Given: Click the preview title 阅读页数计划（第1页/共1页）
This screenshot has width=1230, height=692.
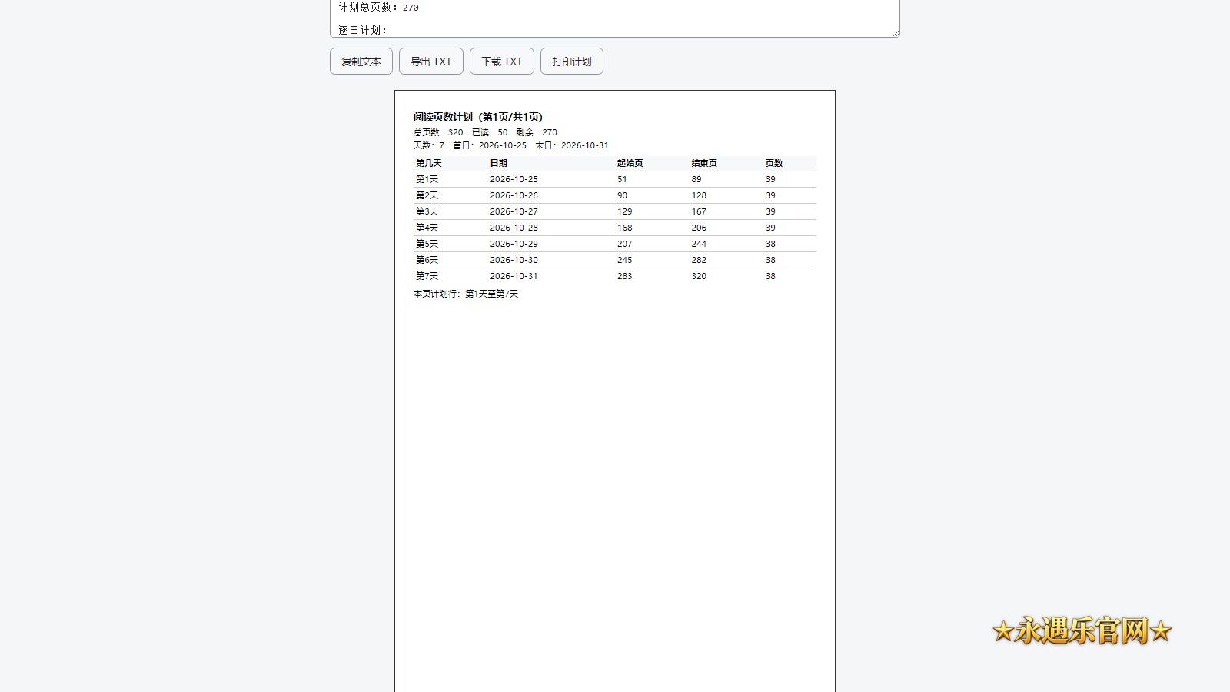Looking at the screenshot, I should click(478, 117).
